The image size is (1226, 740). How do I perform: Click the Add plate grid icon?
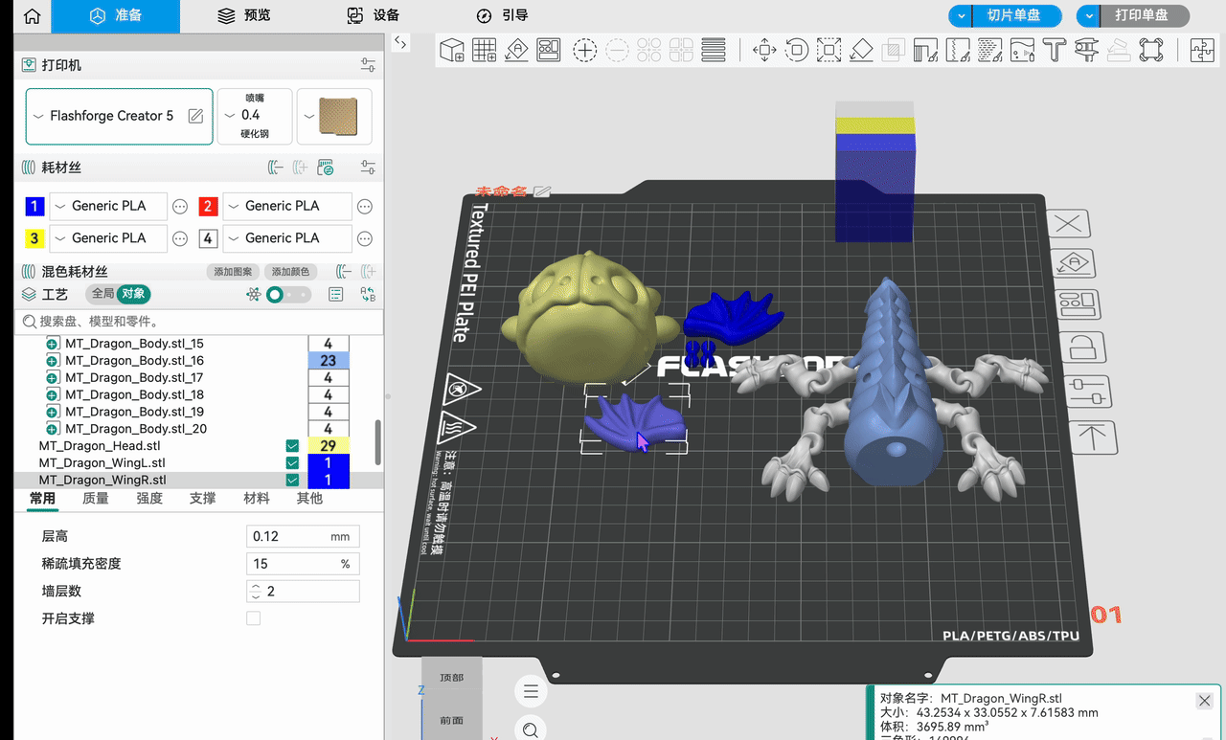[484, 50]
